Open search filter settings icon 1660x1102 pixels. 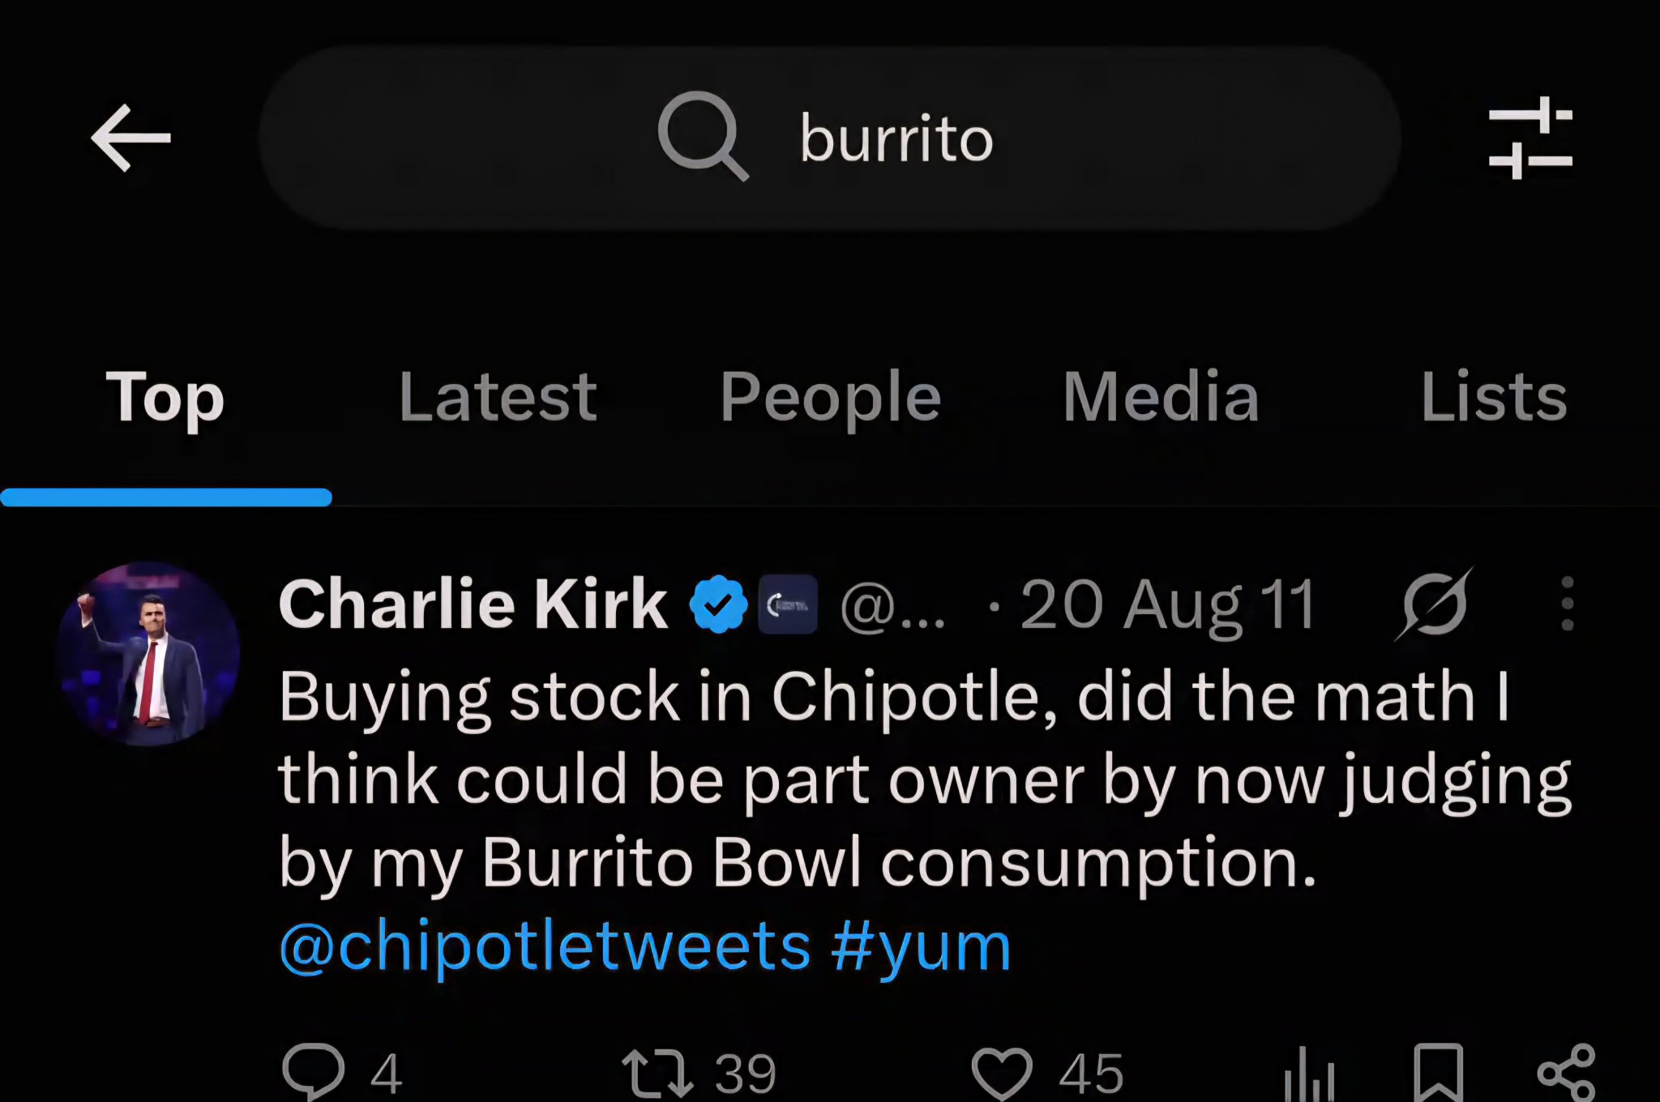[x=1530, y=138]
